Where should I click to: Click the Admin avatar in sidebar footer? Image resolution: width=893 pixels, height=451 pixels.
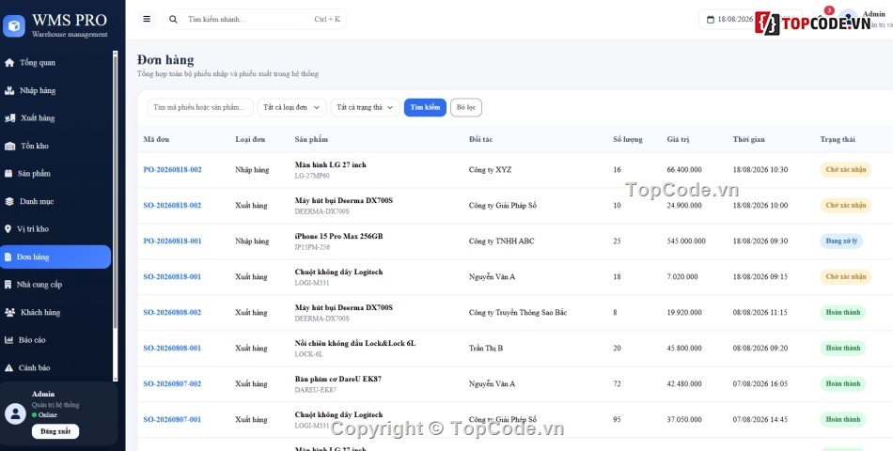pyautogui.click(x=15, y=413)
